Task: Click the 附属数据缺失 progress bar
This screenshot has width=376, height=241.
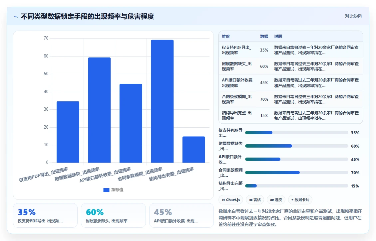Action: (297, 146)
